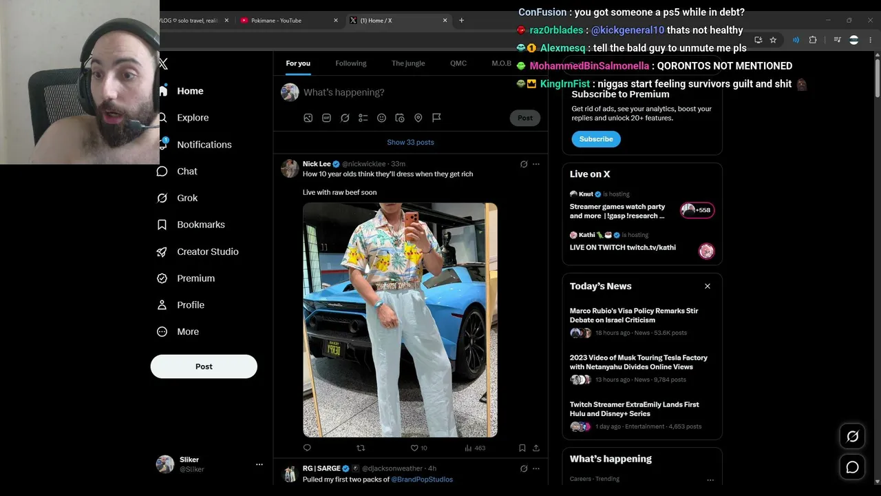Screen dimensions: 881x496
Task: View analytics showing 463 views
Action: [x=475, y=448]
